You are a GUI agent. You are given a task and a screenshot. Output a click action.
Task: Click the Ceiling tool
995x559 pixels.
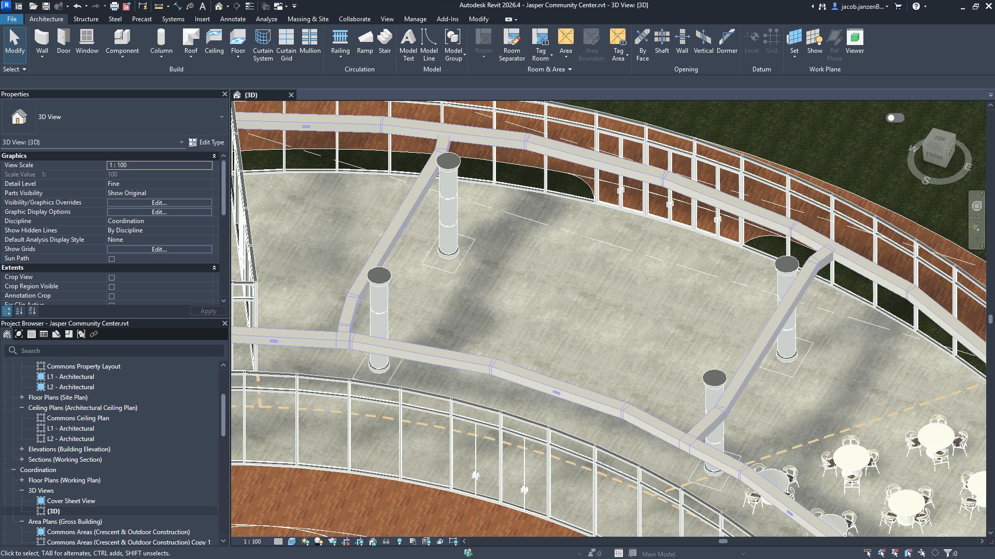(214, 41)
